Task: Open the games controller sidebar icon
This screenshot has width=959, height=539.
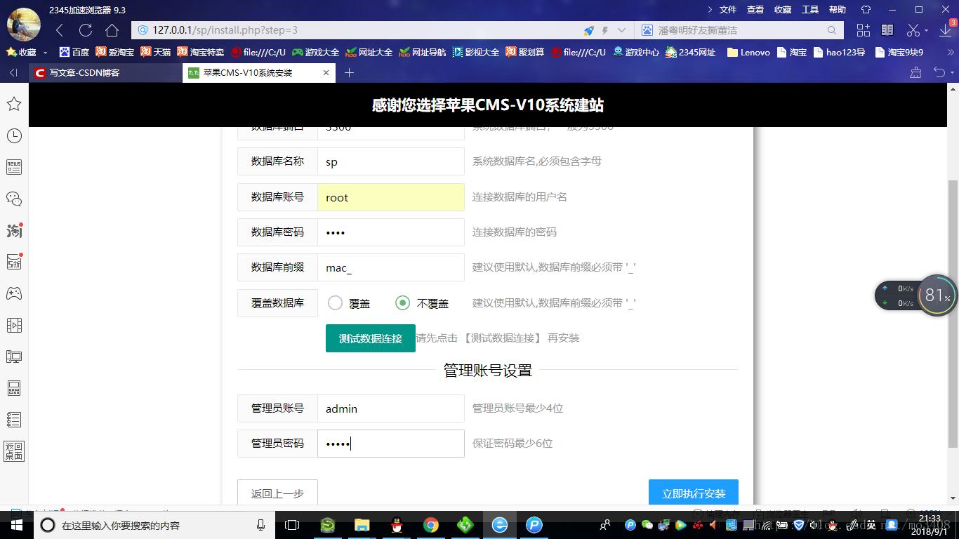Action: 14,293
